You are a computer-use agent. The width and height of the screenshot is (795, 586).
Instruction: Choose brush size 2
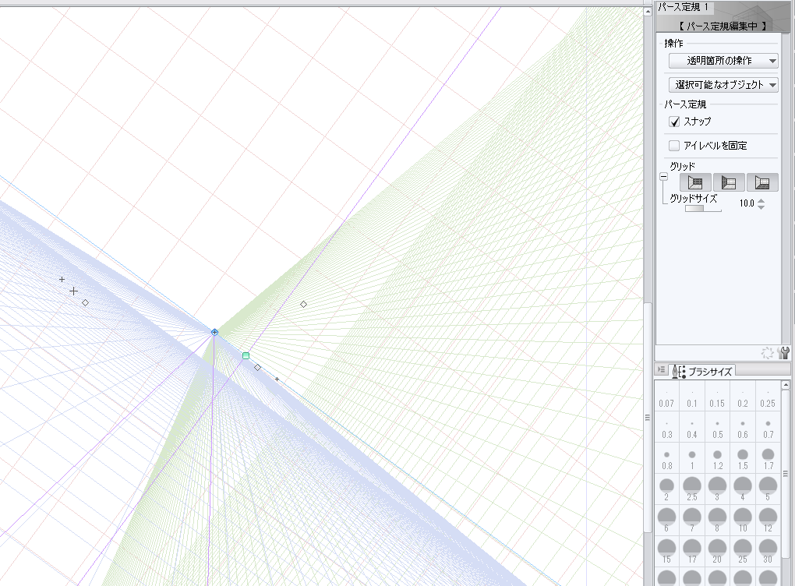coord(666,489)
